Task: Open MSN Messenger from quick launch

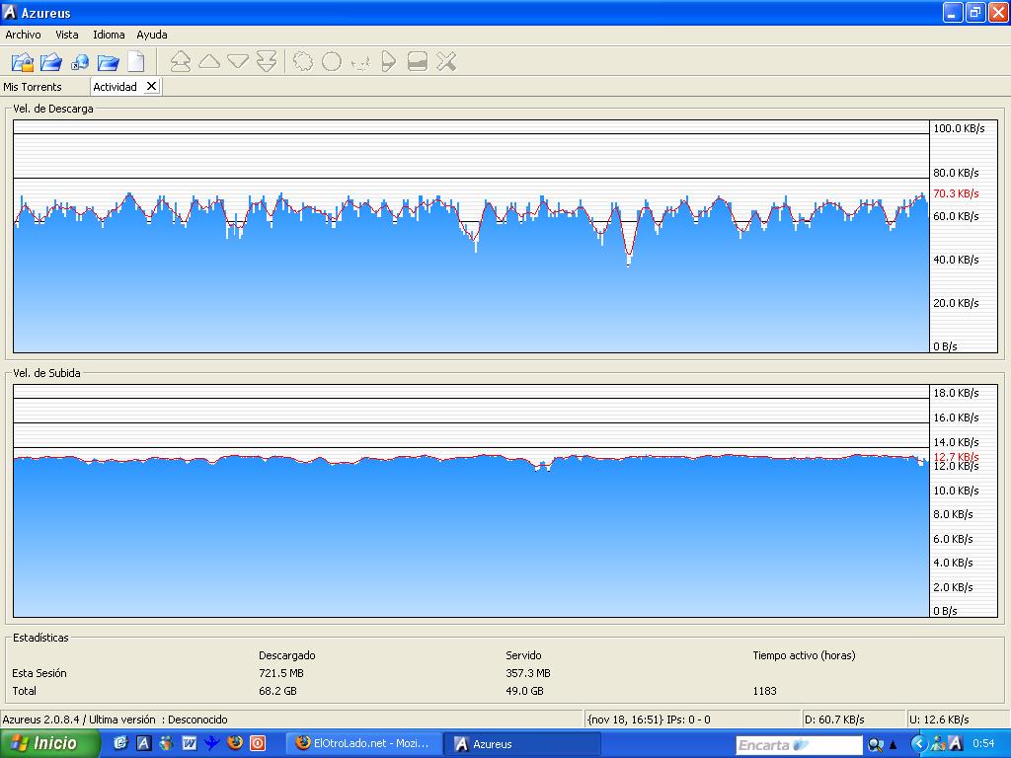Action: click(166, 743)
